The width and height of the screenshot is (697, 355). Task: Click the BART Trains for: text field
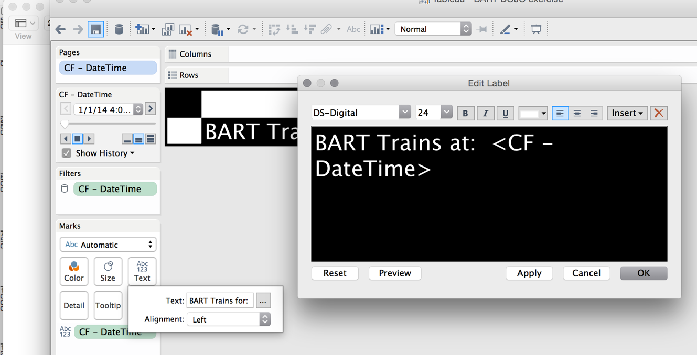click(x=220, y=301)
